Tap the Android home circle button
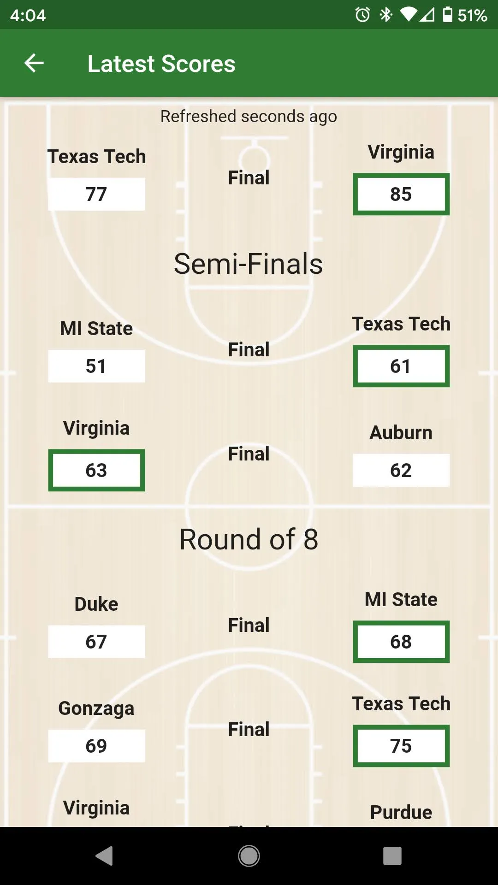Viewport: 498px width, 885px height. point(249,856)
